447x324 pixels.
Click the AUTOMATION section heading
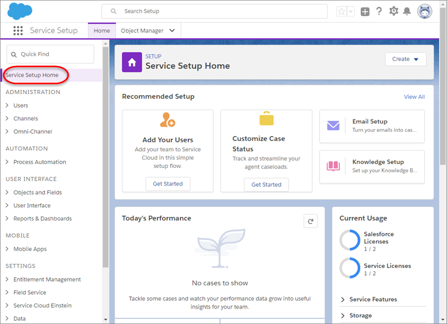point(27,148)
